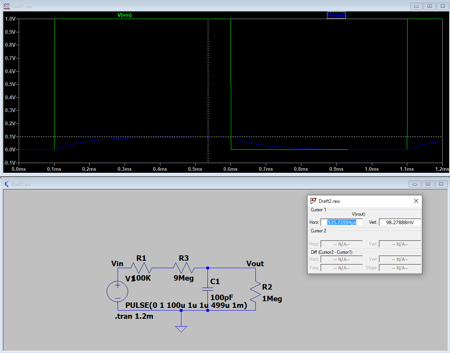Select the C1 capacitor symbol
The width and height of the screenshot is (450, 353).
pos(207,289)
